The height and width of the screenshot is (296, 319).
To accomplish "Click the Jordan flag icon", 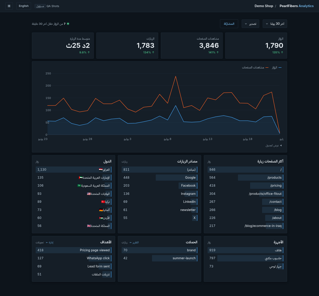I will [x=101, y=218].
